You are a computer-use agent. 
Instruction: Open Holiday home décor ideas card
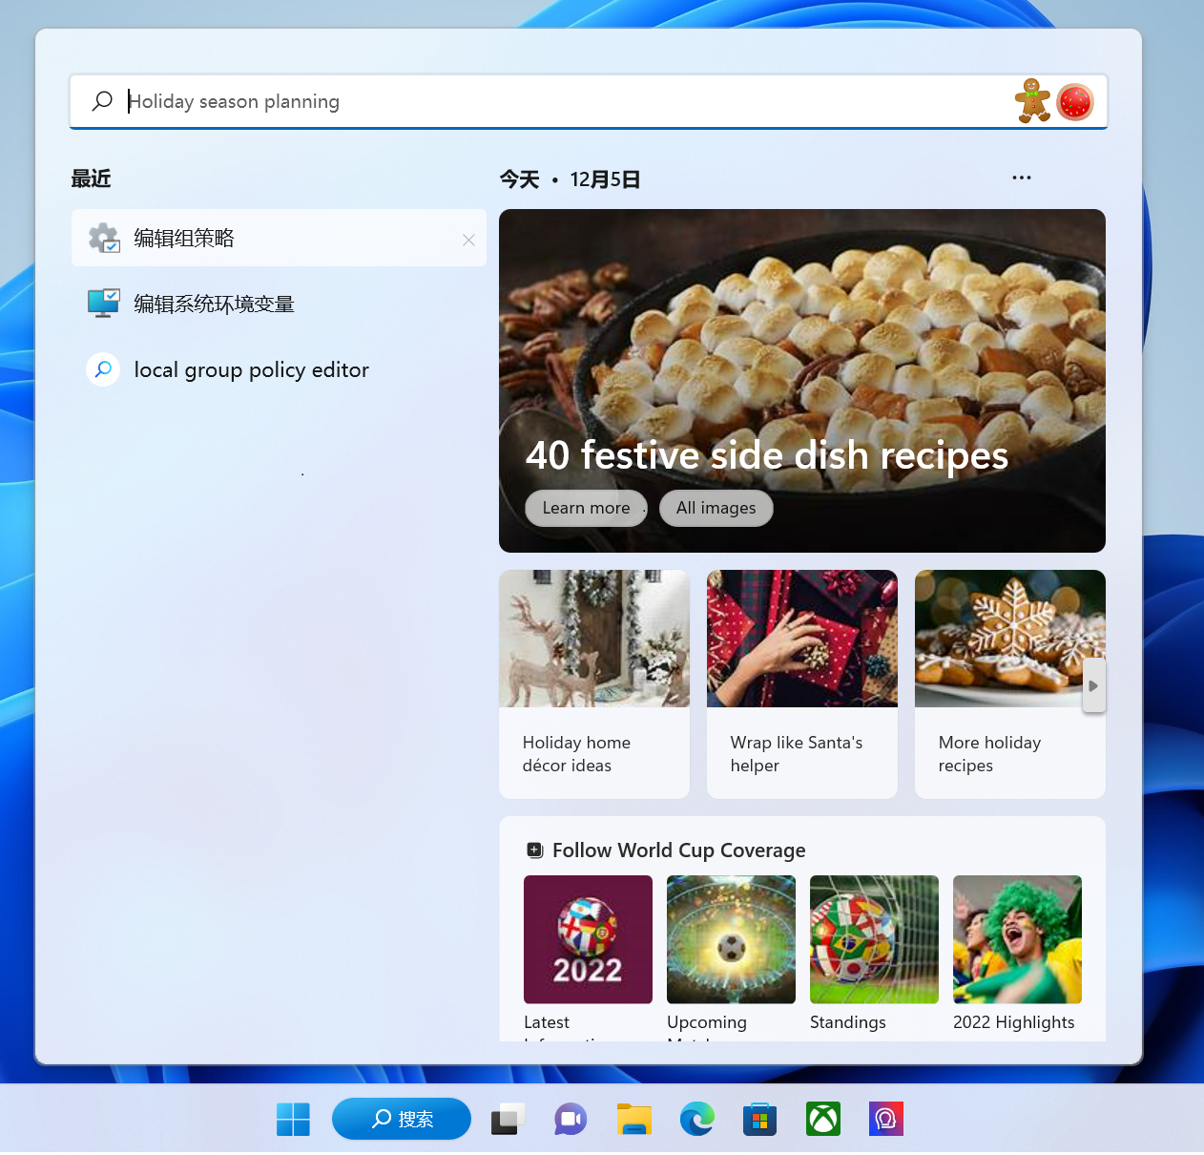point(593,683)
